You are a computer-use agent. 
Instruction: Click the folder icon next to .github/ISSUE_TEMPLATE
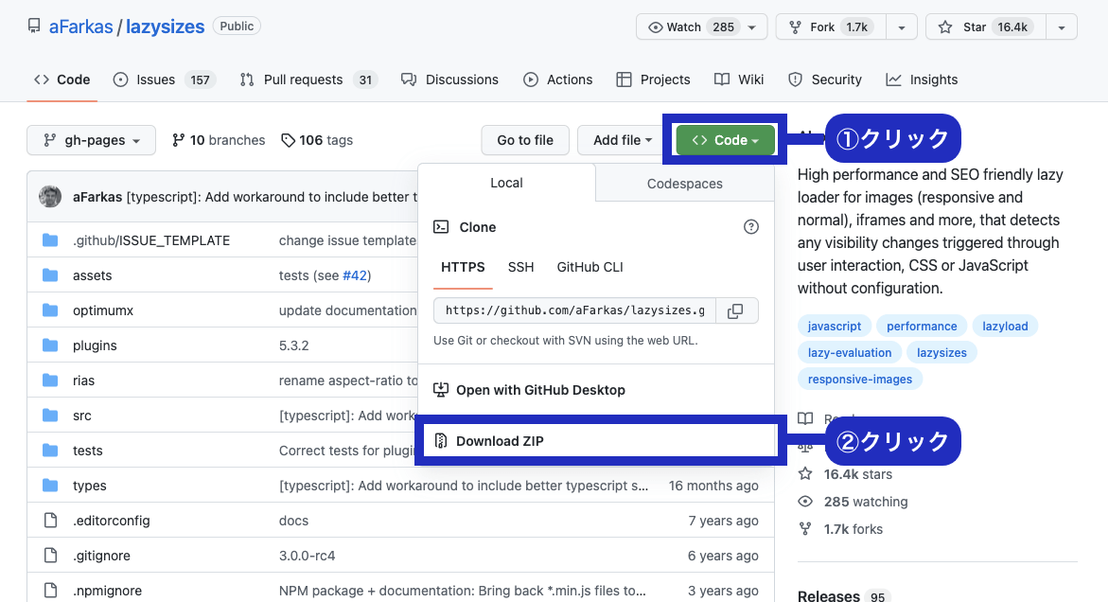[x=50, y=239]
